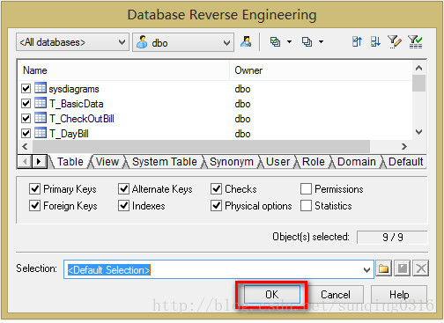
Task: Click the Save selection disk icon
Action: pyautogui.click(x=403, y=268)
